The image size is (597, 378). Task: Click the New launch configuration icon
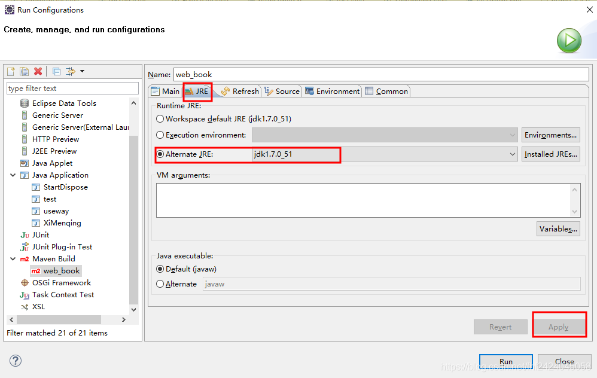pos(11,71)
